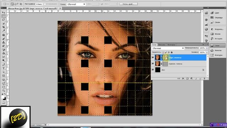The width and height of the screenshot is (227, 128).
Task: Click the Add layer style fx icon
Action: 183,79
